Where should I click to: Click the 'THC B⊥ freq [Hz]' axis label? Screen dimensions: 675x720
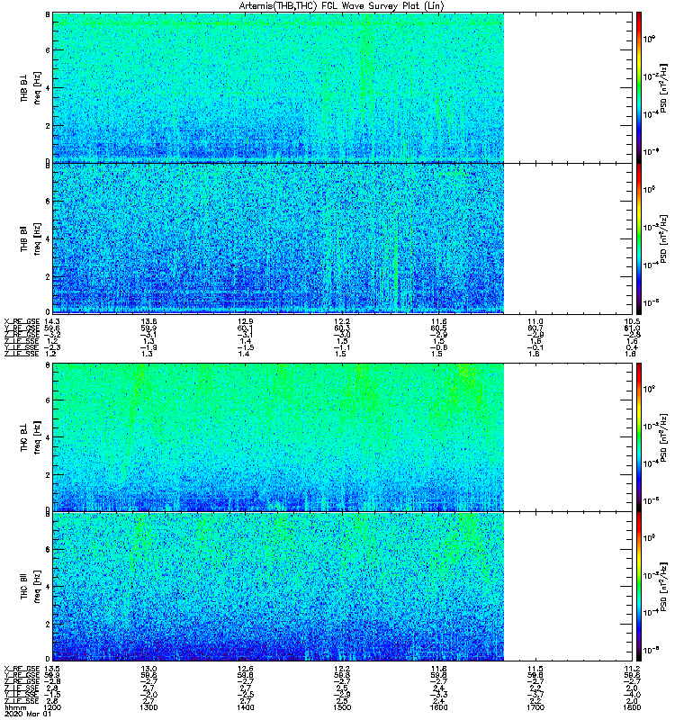pyautogui.click(x=31, y=436)
